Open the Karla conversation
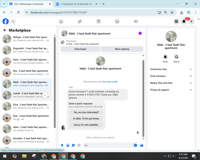Image resolution: width=200 pixels, height=160 pixels. tap(27, 61)
